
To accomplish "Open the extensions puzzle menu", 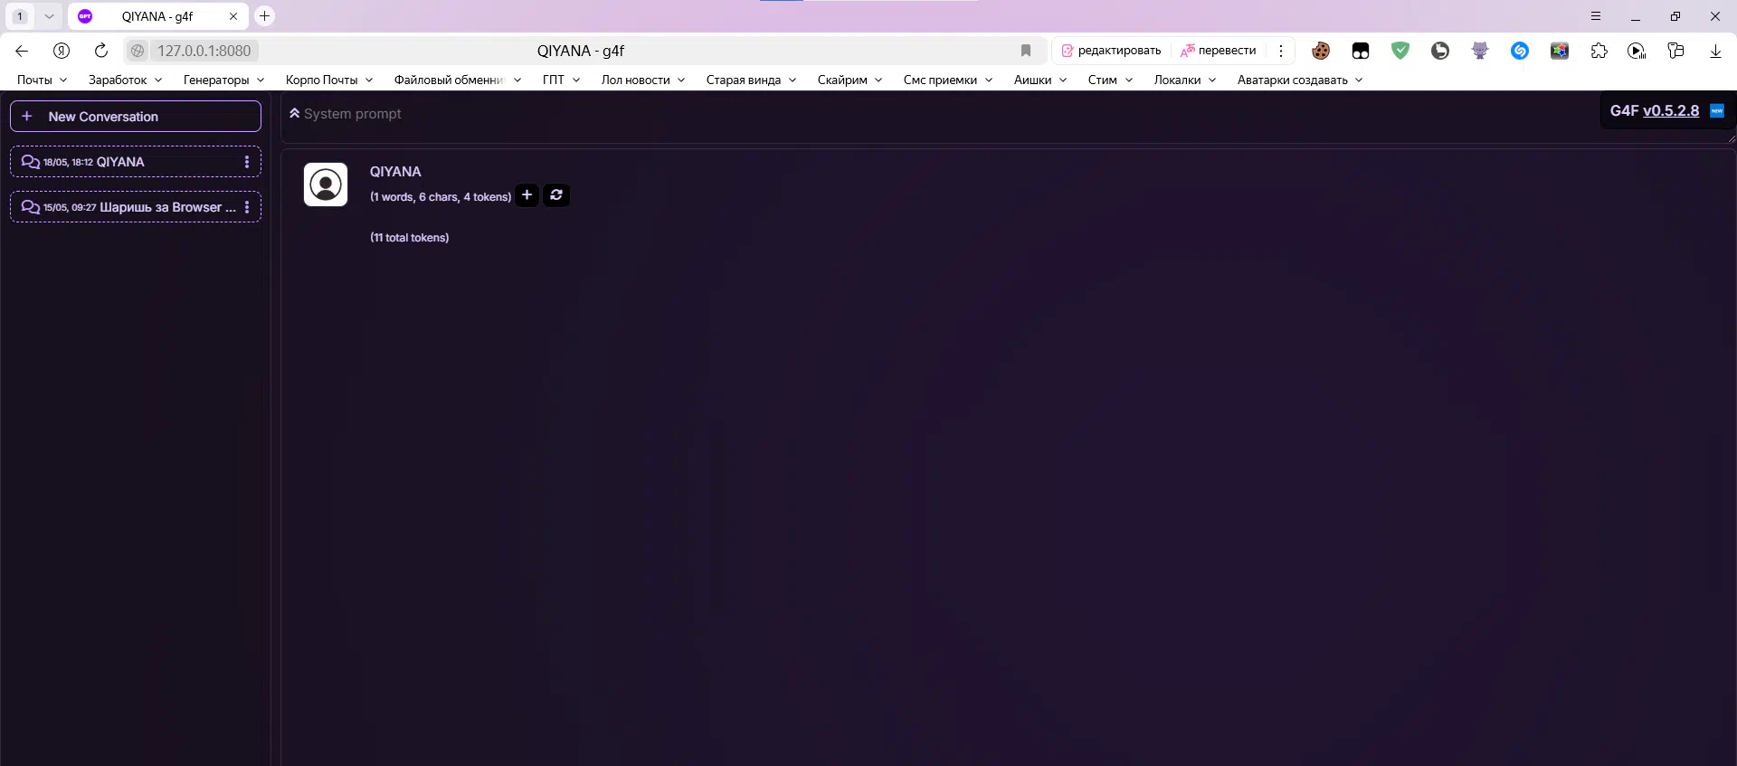I will click(x=1599, y=51).
